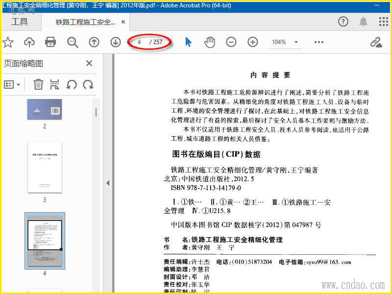Click the email syxu99@163.com
The height and width of the screenshot is (294, 392).
click(329, 262)
